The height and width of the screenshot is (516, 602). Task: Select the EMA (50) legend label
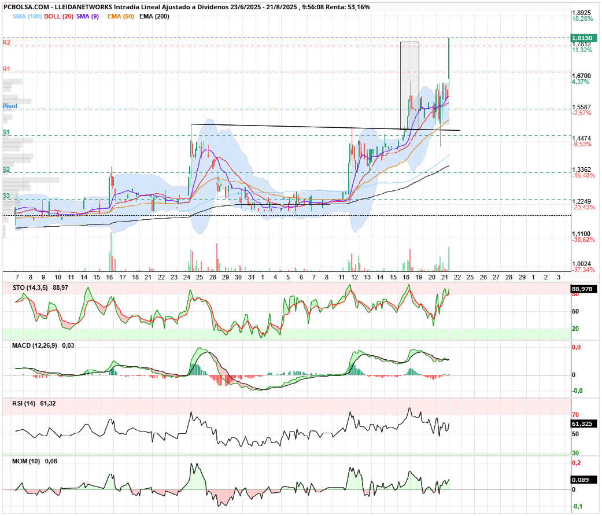(x=120, y=17)
